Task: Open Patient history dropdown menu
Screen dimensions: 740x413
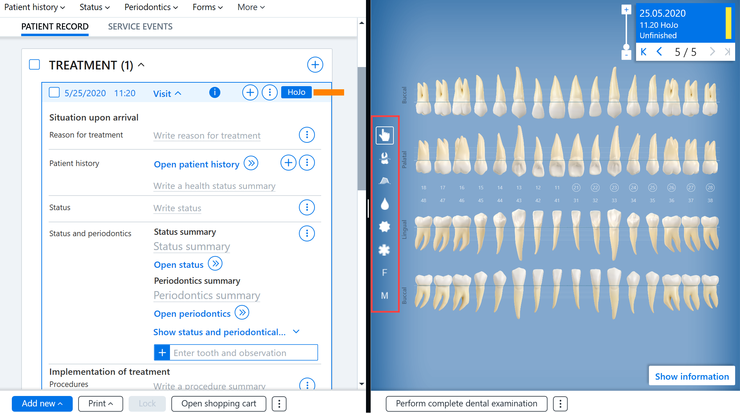Action: click(35, 7)
